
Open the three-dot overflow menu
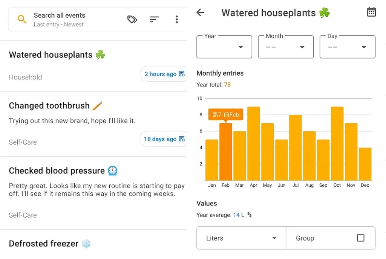click(x=176, y=20)
